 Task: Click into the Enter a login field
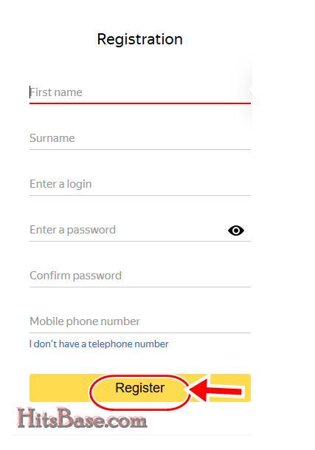140,184
